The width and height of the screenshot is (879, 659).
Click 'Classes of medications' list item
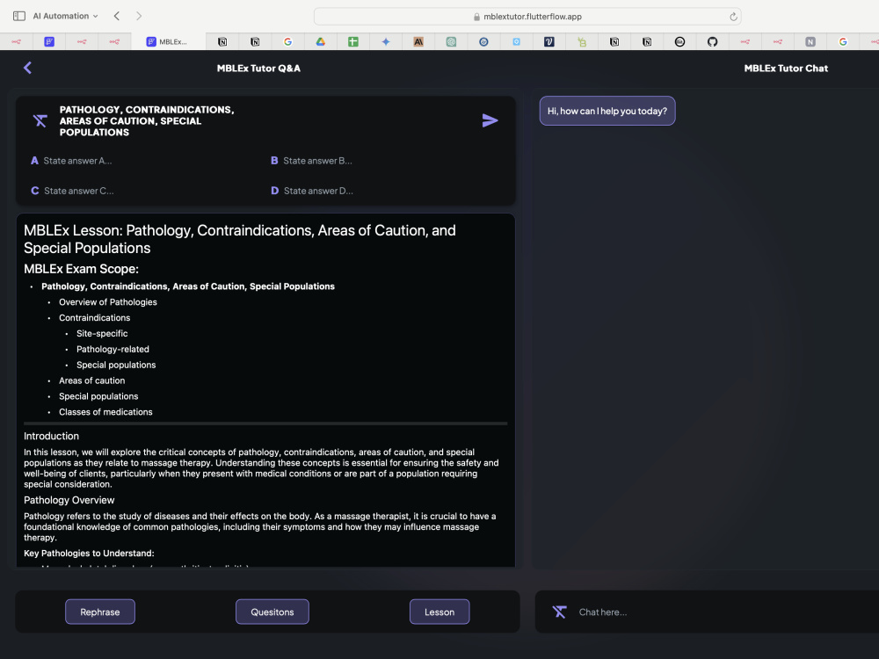pos(105,412)
